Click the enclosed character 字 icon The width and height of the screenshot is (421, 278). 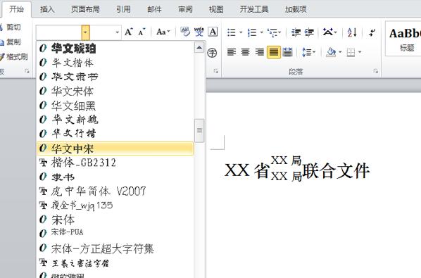pyautogui.click(x=212, y=53)
